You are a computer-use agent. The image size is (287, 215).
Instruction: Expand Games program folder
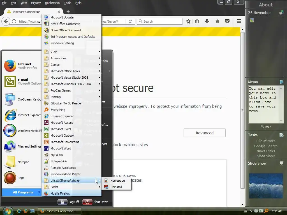(x=71, y=65)
